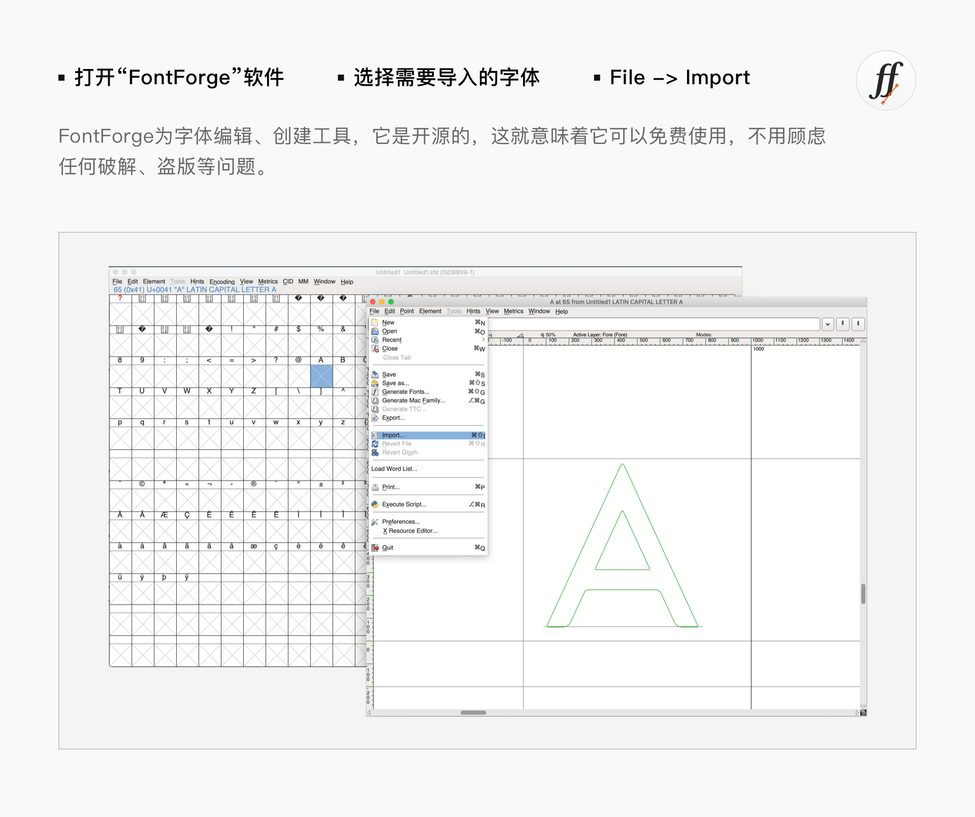Click the horizontal scrollbar thumb in glyph window

pos(473,712)
